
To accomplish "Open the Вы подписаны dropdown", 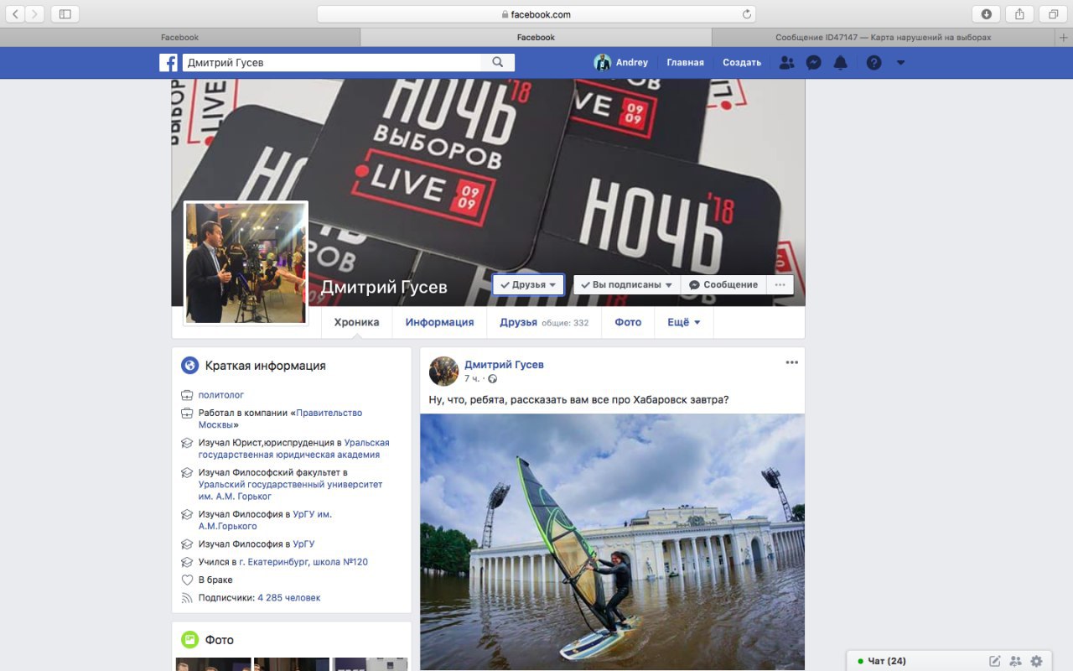I will 627,284.
